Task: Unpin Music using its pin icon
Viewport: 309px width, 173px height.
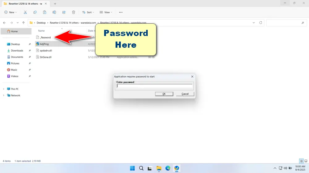Action: (30, 70)
